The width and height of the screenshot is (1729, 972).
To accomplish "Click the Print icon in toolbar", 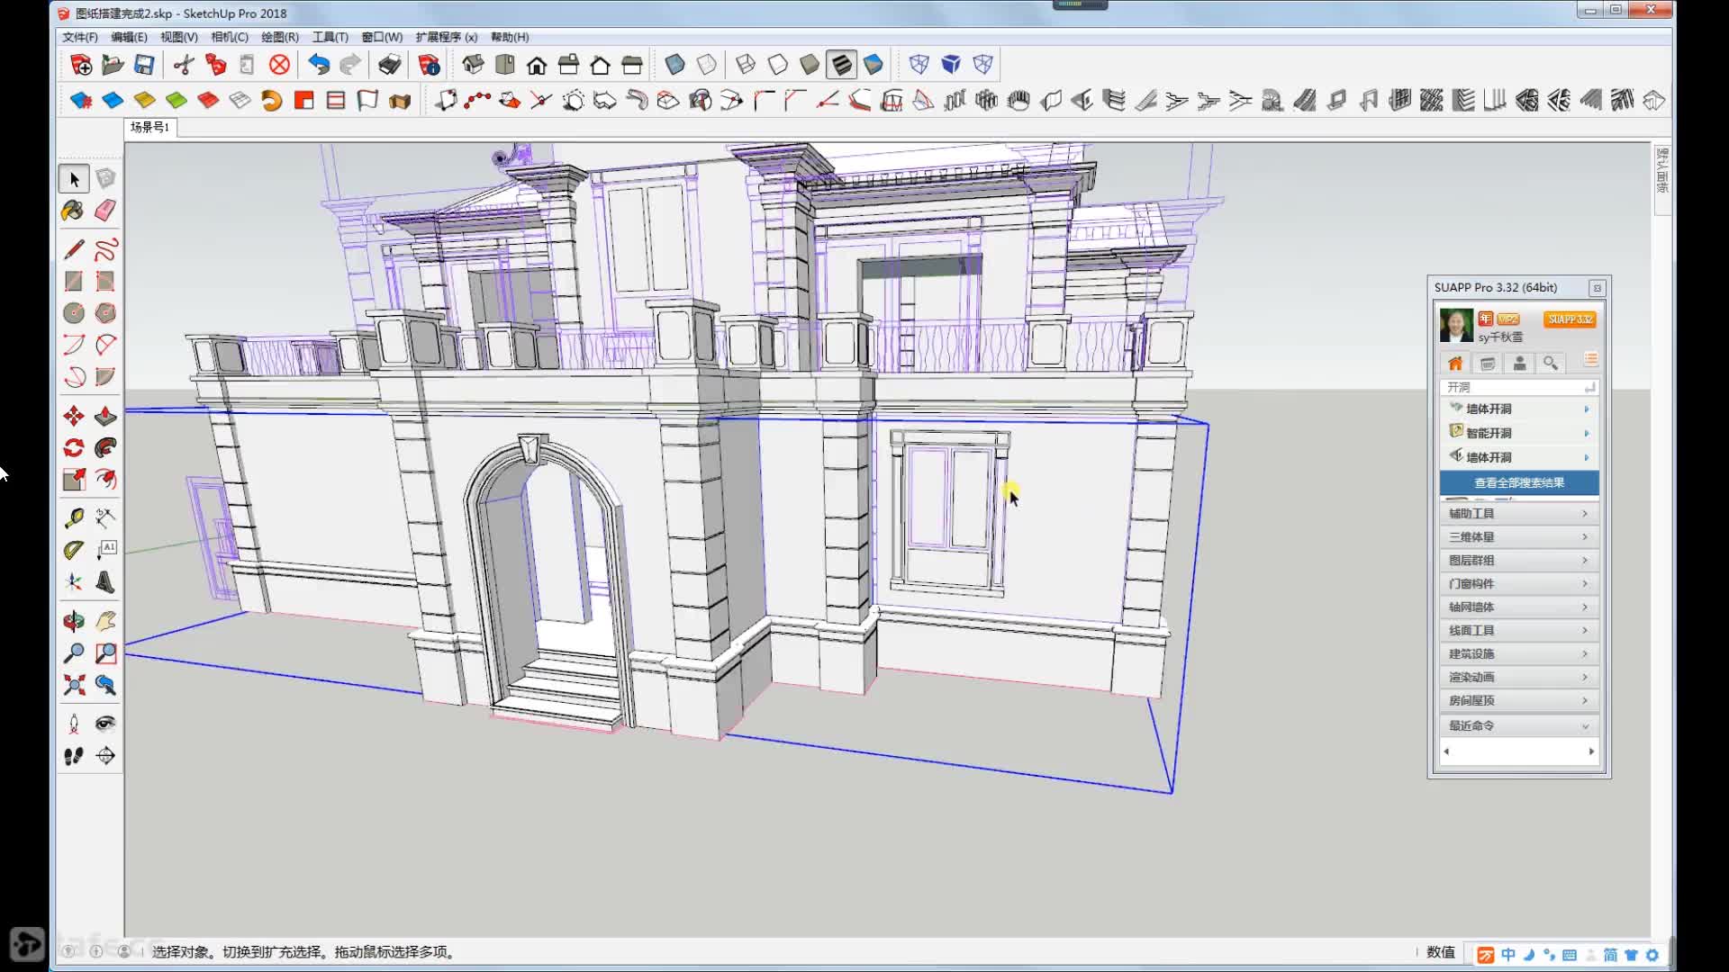I will (x=389, y=65).
